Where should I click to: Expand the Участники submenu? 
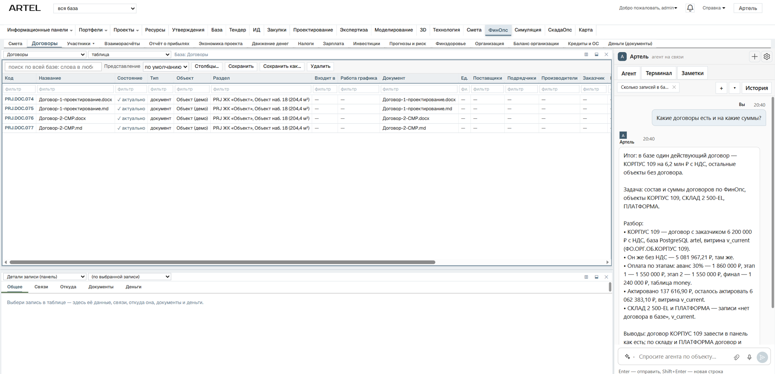pyautogui.click(x=81, y=44)
